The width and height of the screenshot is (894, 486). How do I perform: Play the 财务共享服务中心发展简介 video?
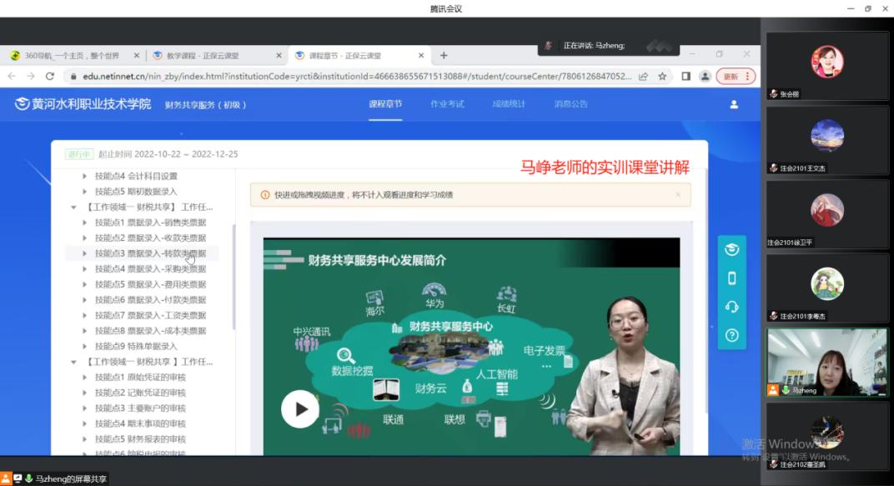(299, 408)
